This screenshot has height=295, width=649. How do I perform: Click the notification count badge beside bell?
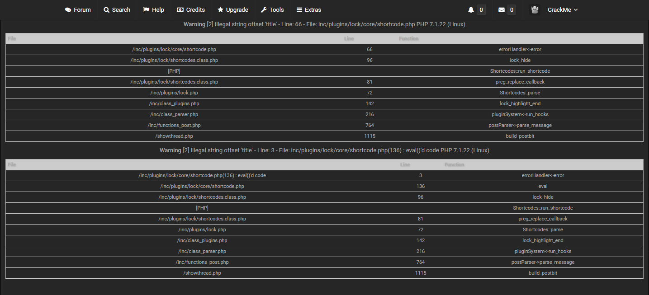click(481, 10)
